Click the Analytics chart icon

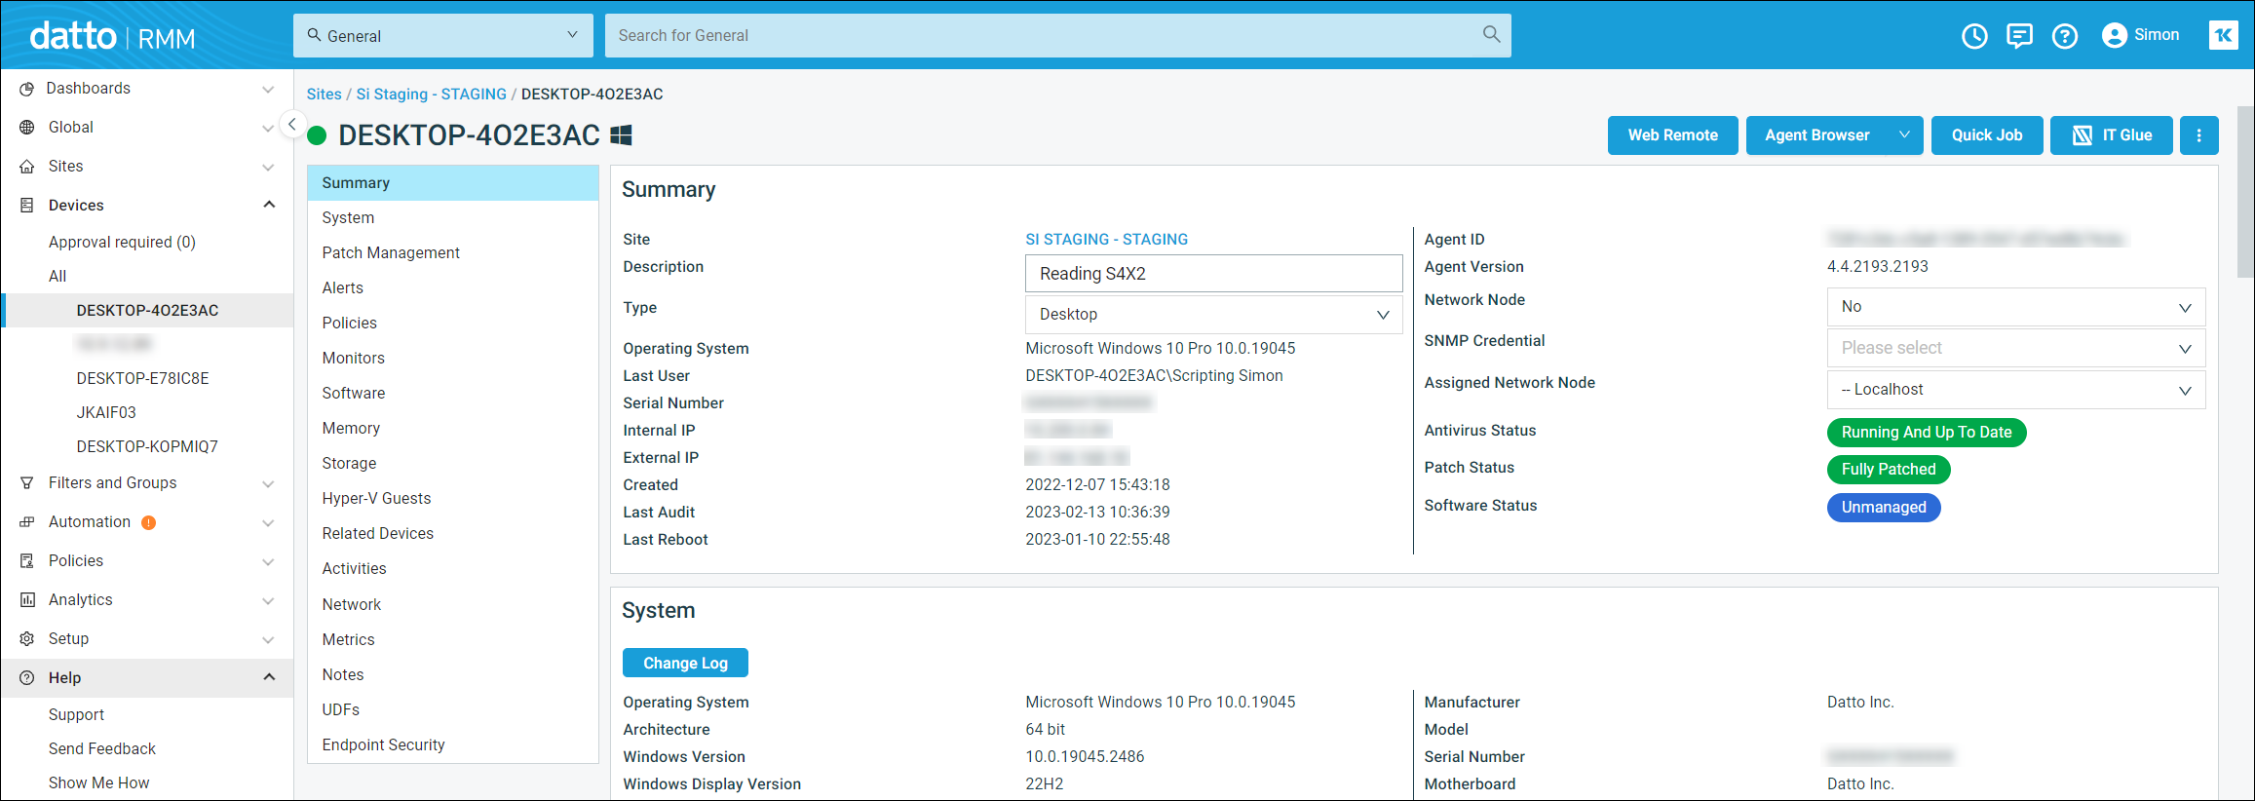point(27,600)
